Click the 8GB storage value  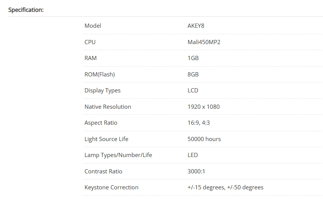pyautogui.click(x=193, y=75)
